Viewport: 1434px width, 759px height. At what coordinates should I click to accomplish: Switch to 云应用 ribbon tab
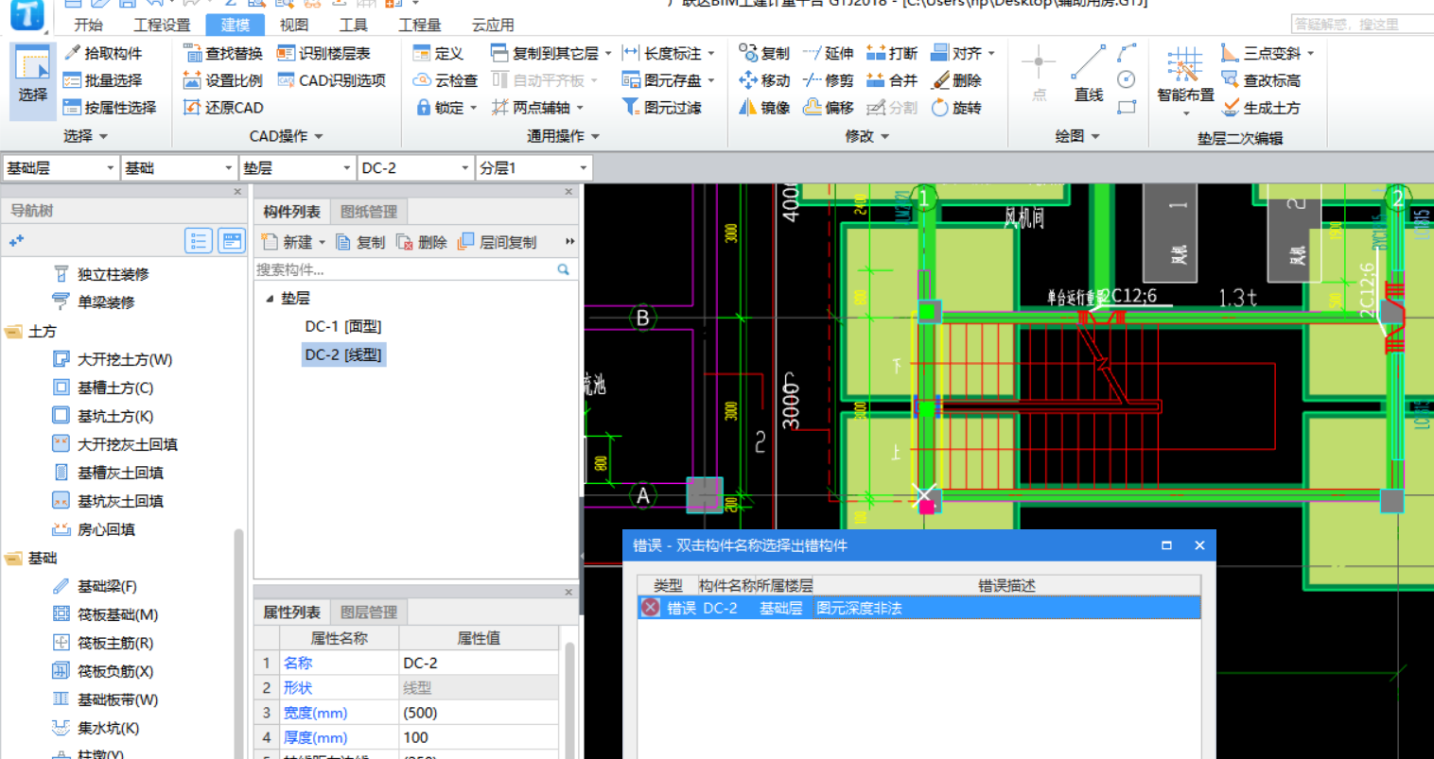tap(493, 25)
